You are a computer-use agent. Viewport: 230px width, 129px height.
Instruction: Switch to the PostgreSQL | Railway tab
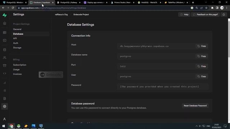click(69, 3)
